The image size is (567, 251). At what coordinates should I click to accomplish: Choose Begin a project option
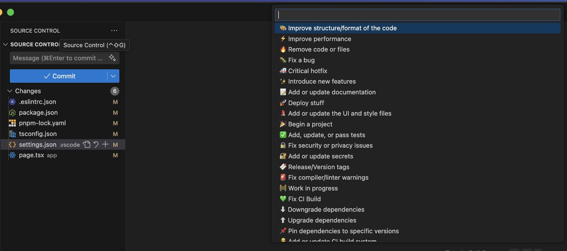point(417,124)
